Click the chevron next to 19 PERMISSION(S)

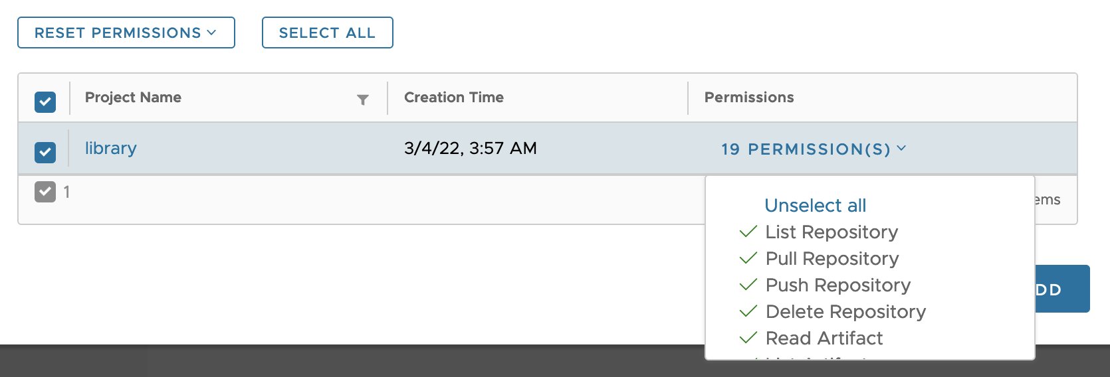coord(901,148)
